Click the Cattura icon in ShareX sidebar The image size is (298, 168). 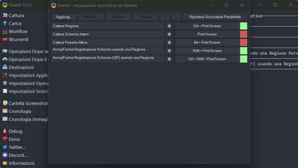tap(5, 15)
